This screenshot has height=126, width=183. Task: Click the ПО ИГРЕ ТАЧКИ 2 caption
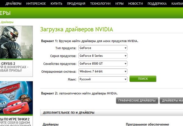[x=15, y=119]
